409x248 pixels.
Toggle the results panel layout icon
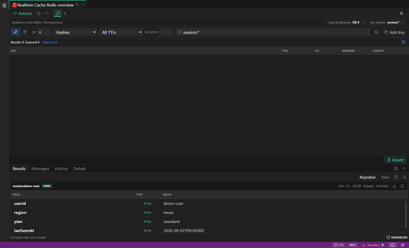(x=396, y=169)
